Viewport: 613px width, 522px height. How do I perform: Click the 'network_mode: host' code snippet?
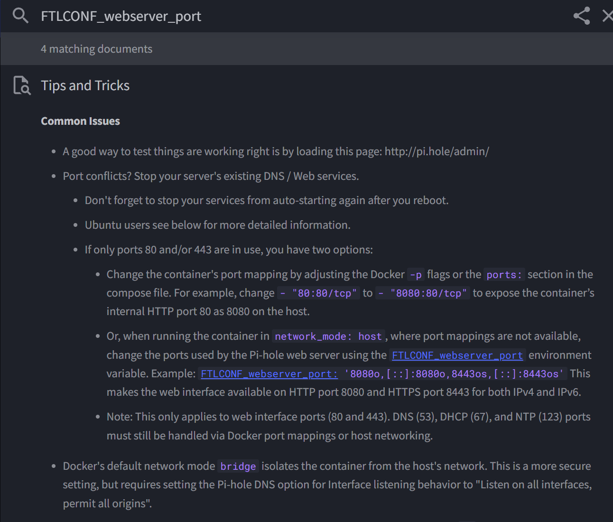coord(328,336)
